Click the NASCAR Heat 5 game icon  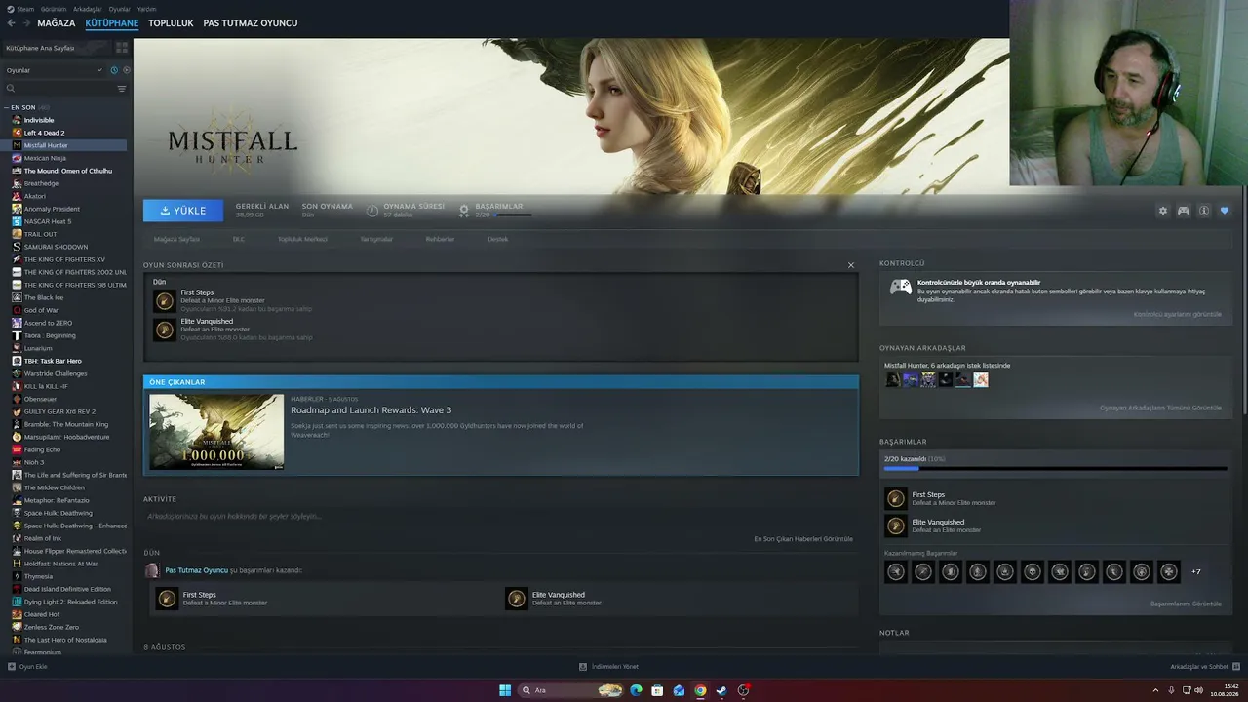coord(17,221)
